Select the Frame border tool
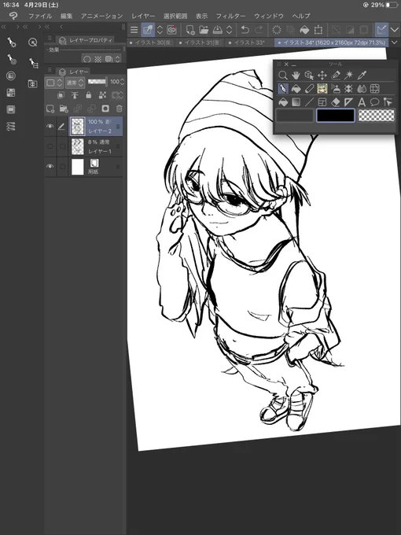The image size is (401, 535). tap(322, 102)
